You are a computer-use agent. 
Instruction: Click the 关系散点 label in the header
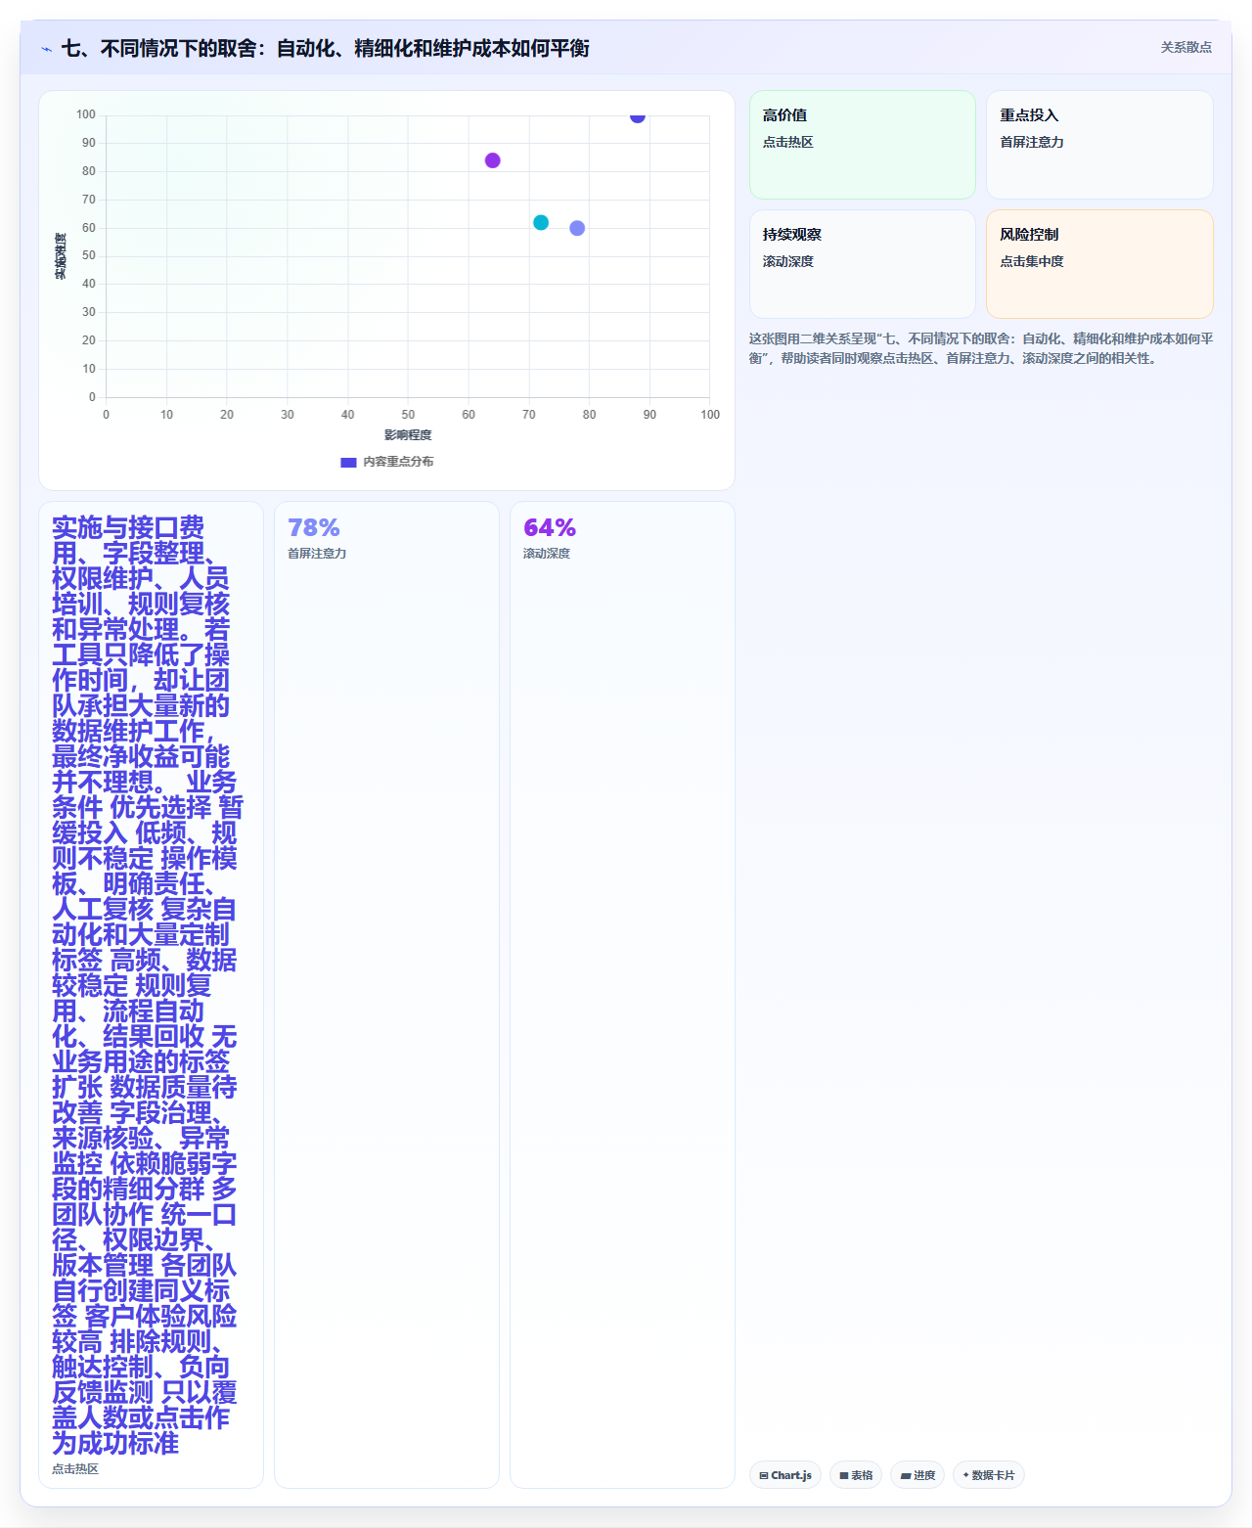click(x=1185, y=47)
